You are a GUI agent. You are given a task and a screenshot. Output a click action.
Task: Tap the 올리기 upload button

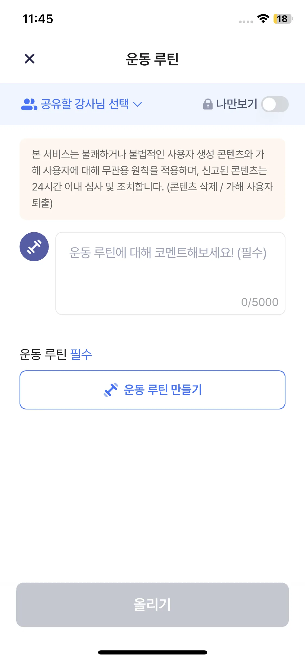click(152, 605)
